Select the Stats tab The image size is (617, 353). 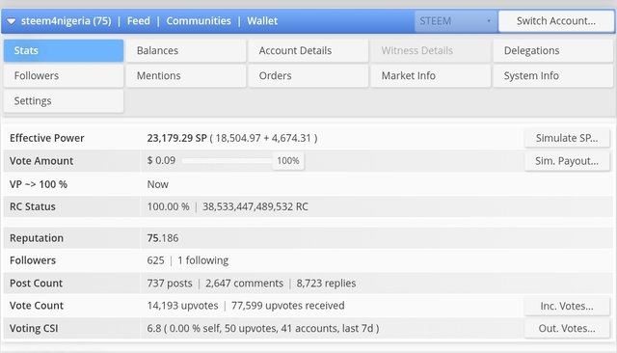(64, 51)
